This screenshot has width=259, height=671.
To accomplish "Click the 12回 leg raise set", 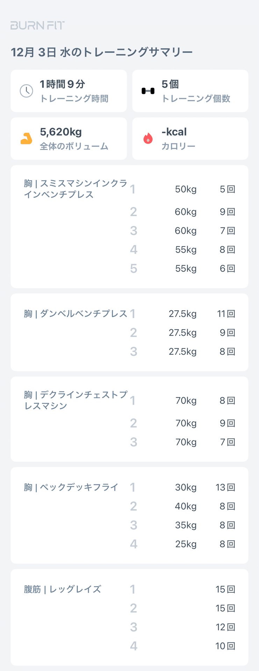I will (x=225, y=627).
